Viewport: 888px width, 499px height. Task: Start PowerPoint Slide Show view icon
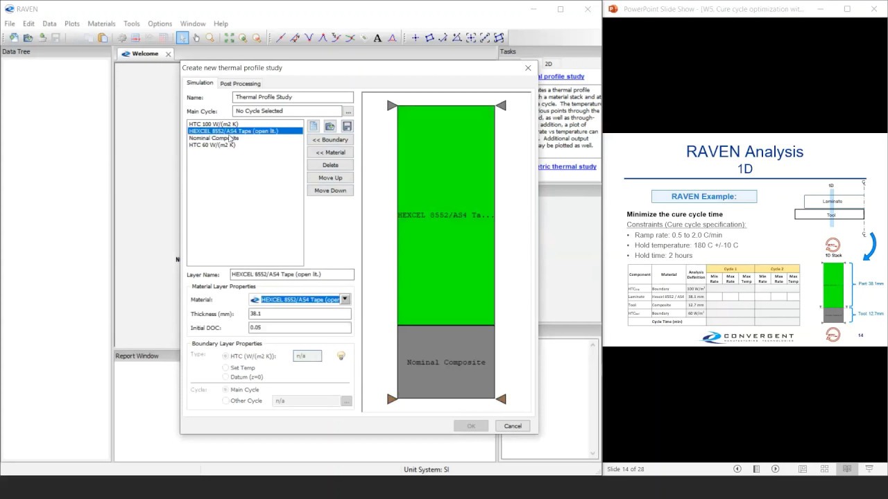[x=869, y=469]
